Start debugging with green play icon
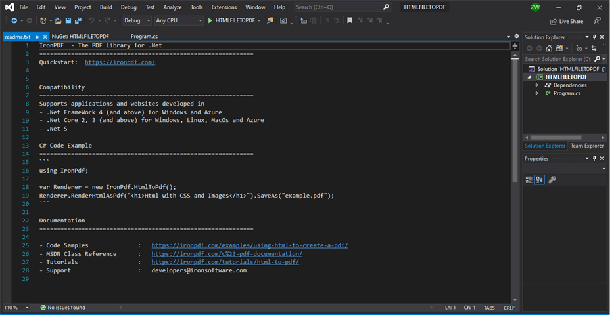Image resolution: width=616 pixels, height=315 pixels. [210, 20]
